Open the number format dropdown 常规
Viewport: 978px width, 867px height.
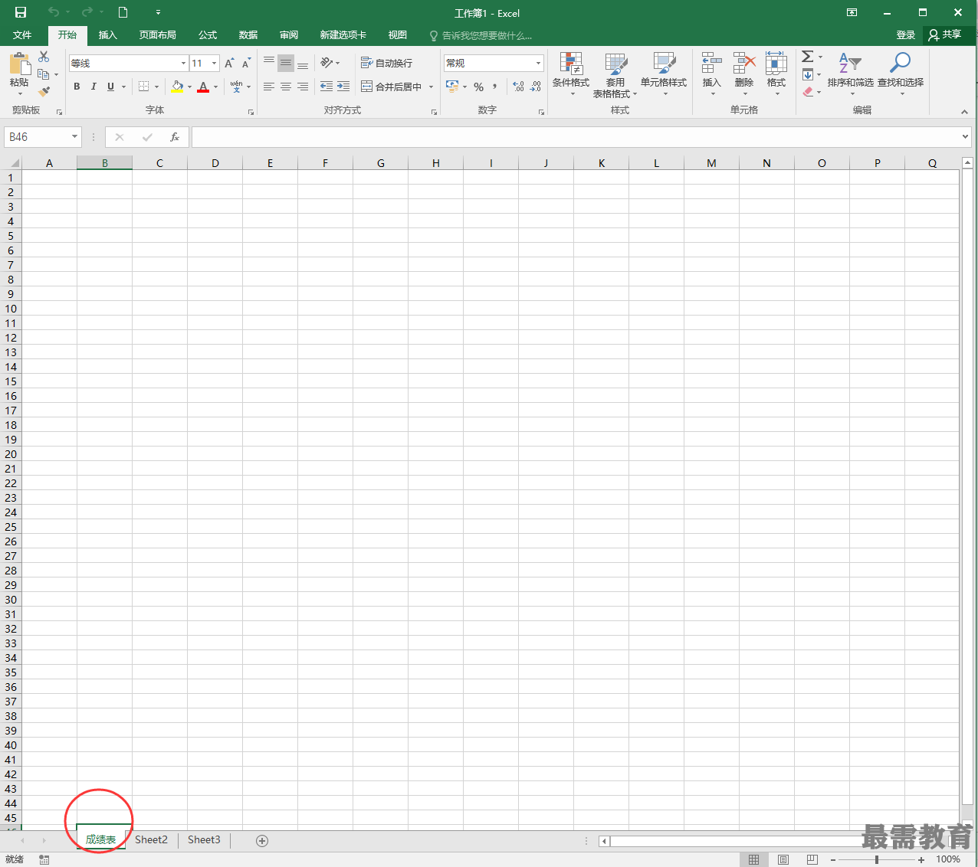pyautogui.click(x=538, y=63)
